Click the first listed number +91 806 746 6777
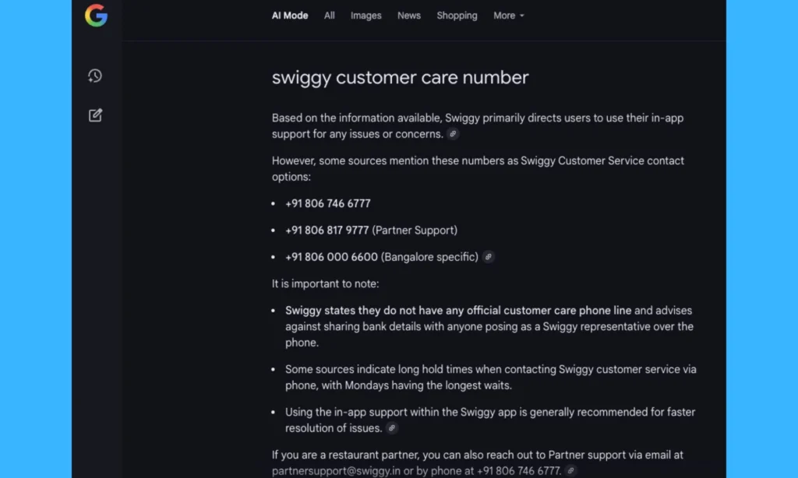The height and width of the screenshot is (478, 798). (x=328, y=203)
